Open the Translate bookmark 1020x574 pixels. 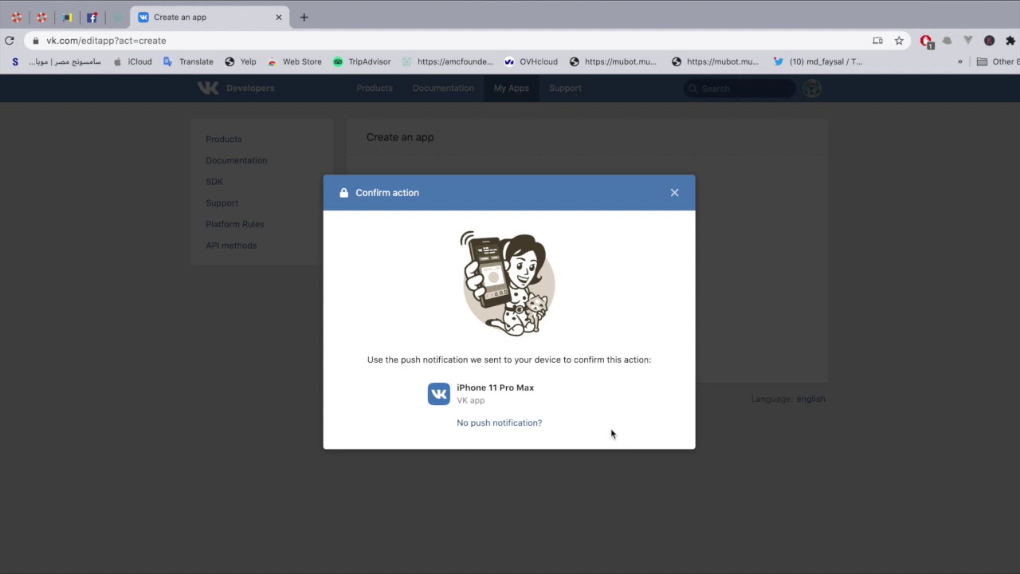click(188, 61)
